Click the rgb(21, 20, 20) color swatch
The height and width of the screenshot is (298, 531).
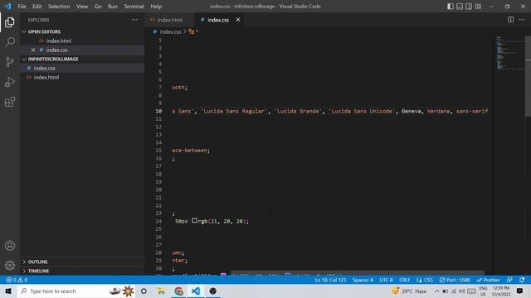click(x=194, y=221)
